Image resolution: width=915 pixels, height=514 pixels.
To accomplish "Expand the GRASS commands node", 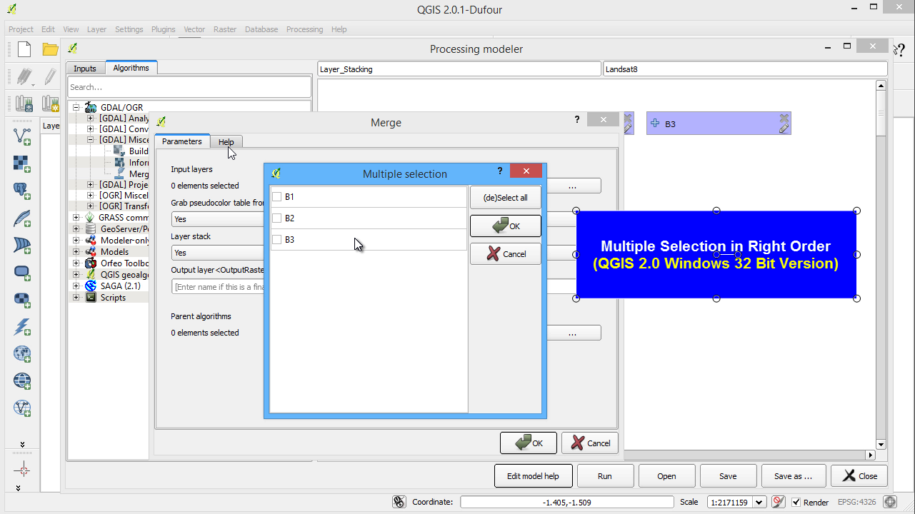I will coord(76,217).
